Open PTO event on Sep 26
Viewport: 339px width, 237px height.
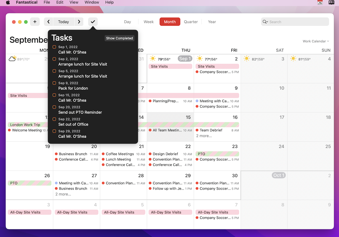29,183
